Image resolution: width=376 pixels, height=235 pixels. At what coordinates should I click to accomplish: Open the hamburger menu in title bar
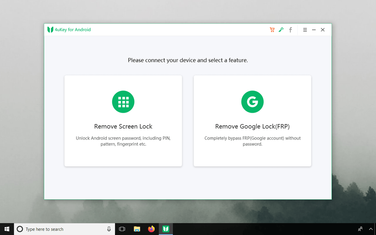[305, 29]
